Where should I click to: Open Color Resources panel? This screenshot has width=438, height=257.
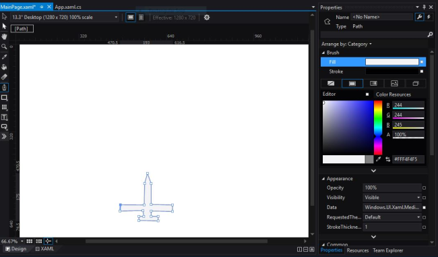pyautogui.click(x=393, y=94)
